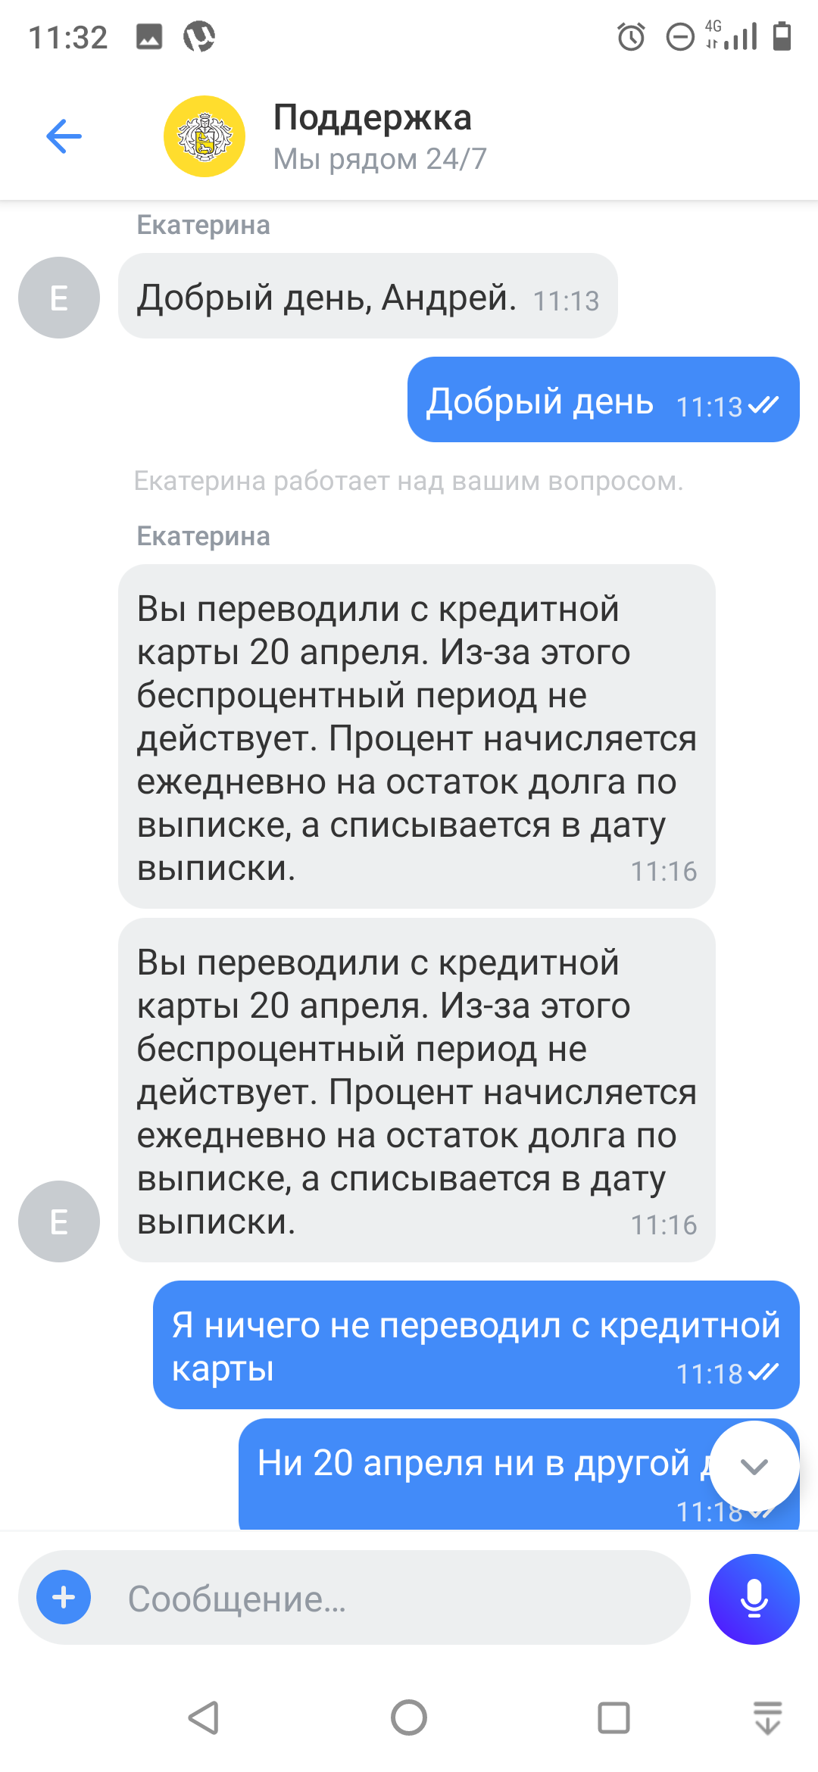Tap Екатерина's top gray avatar
The height and width of the screenshot is (1772, 818).
pos(59,298)
